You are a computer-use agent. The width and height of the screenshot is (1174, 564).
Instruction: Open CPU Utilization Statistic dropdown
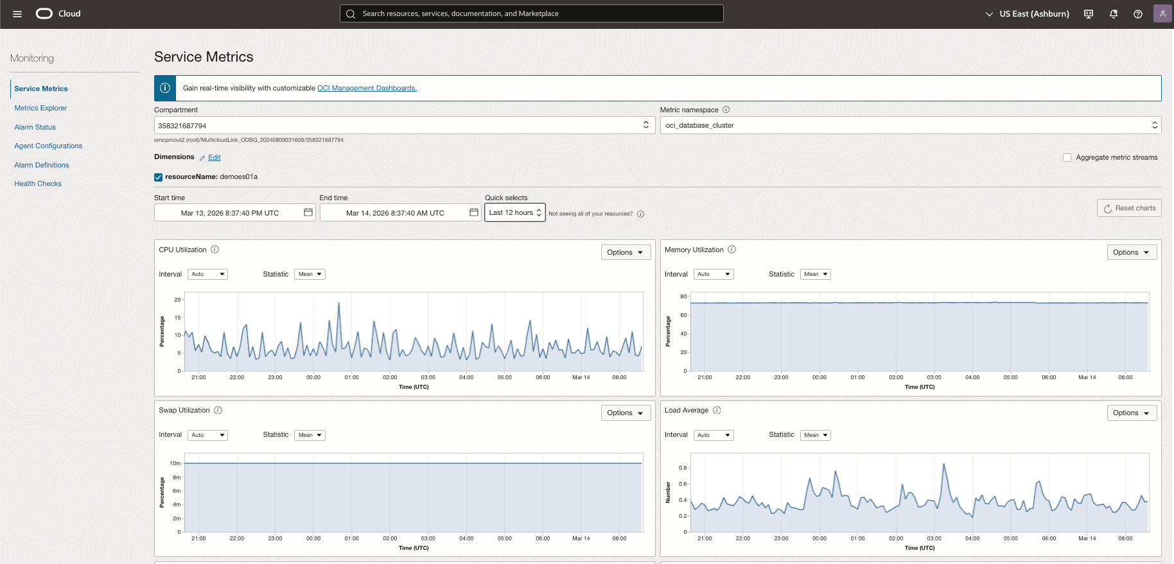coord(310,274)
